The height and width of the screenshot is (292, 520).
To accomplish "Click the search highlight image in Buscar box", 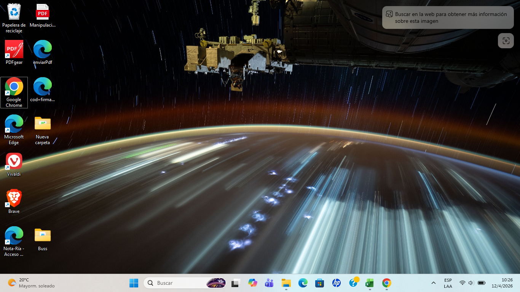I will (216, 283).
